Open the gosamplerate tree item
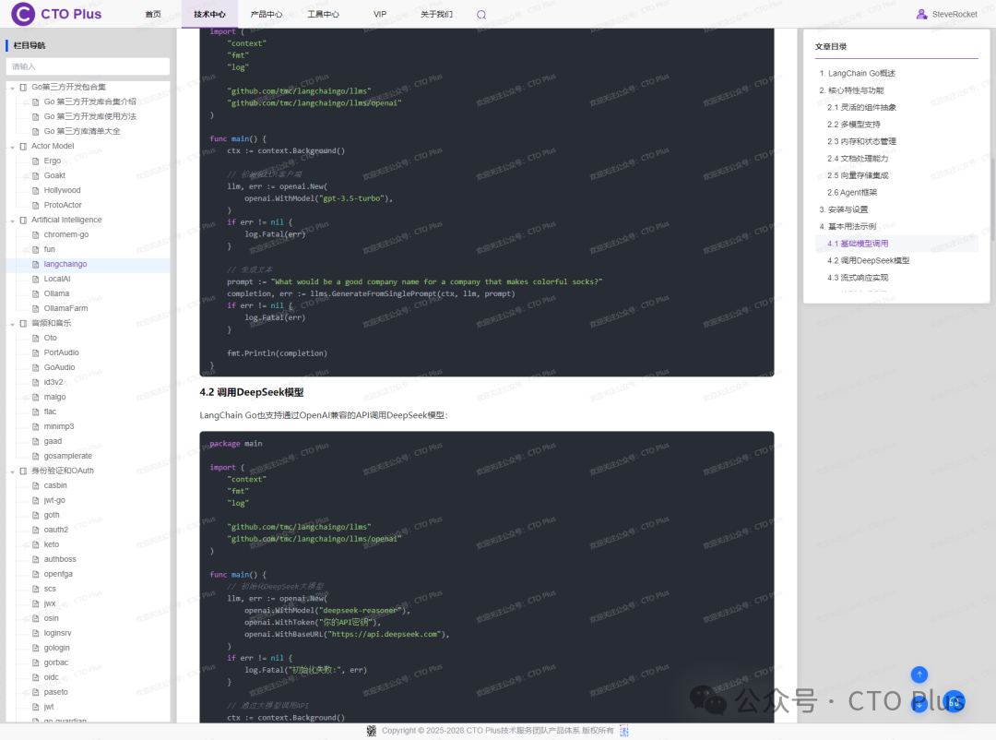Viewport: 996px width, 740px height. point(68,456)
